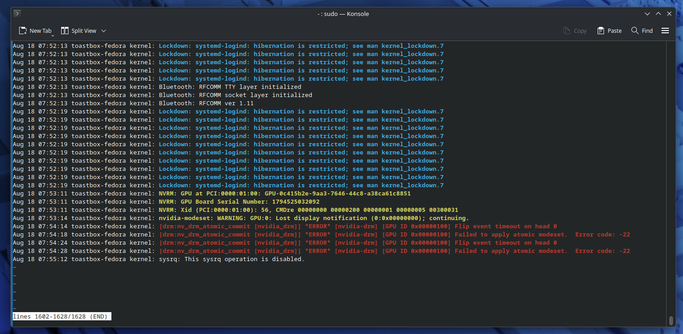Expand the Split View dropdown chevron
This screenshot has height=334, width=683.
(104, 31)
